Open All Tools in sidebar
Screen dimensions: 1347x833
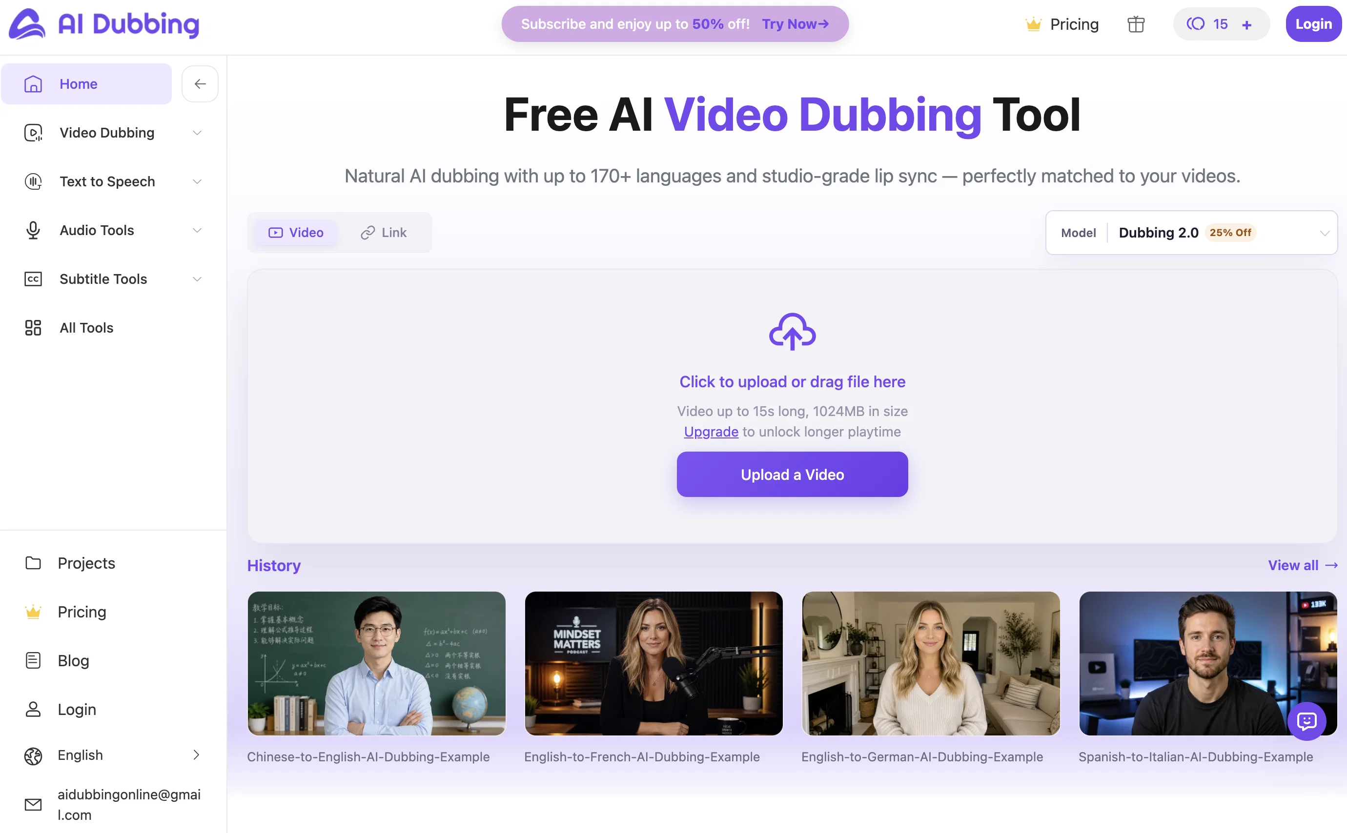[x=86, y=328]
